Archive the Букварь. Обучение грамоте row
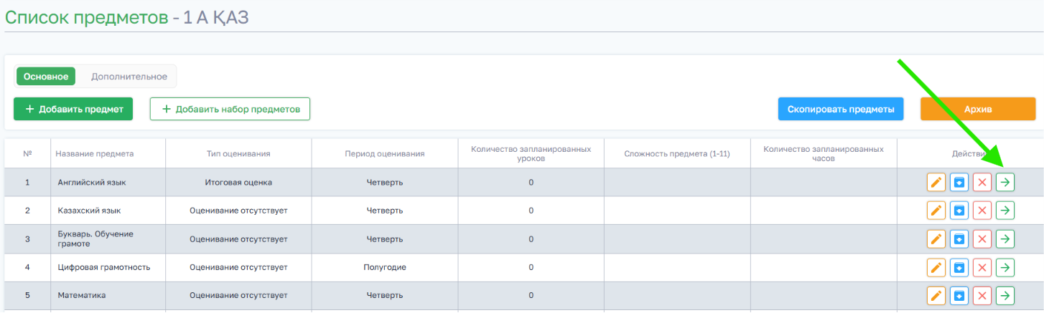This screenshot has width=1044, height=313. [x=959, y=239]
